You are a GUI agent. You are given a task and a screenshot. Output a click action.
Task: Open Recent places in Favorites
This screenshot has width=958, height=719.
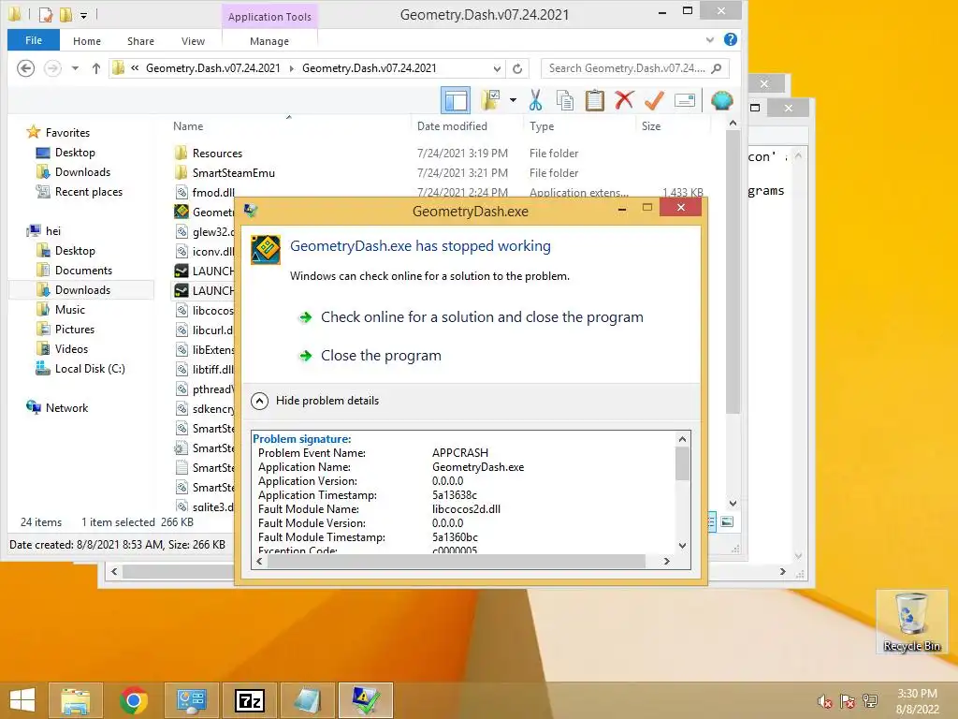89,191
